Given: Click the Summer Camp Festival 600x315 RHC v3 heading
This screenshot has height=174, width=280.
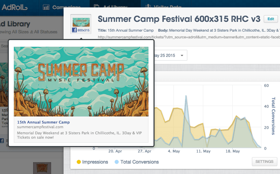Looking at the screenshot, I should coord(179,19).
